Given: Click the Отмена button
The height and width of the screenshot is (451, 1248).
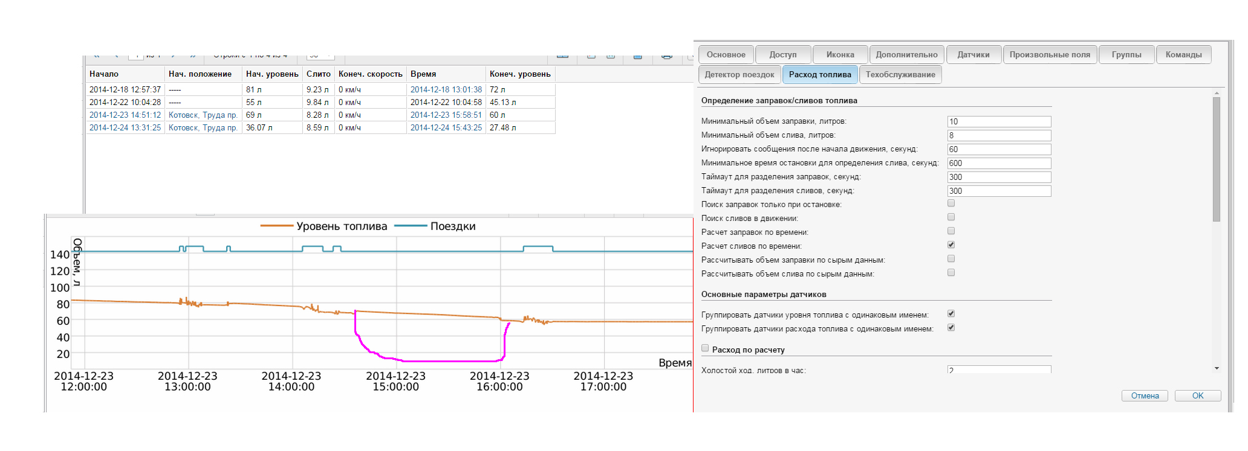Looking at the screenshot, I should pyautogui.click(x=1145, y=395).
